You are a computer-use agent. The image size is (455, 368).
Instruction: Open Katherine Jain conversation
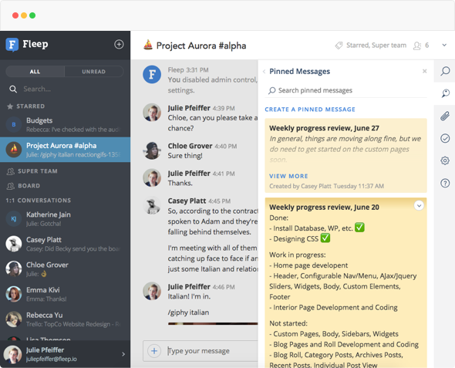(x=65, y=219)
